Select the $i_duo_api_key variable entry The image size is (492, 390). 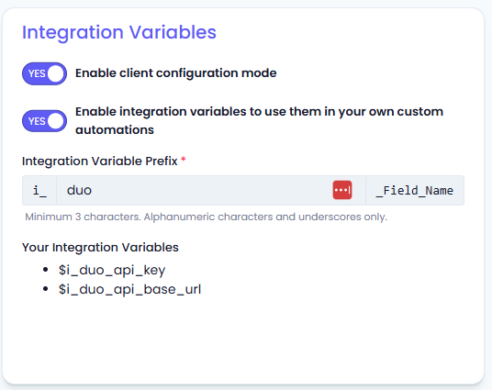(x=112, y=270)
